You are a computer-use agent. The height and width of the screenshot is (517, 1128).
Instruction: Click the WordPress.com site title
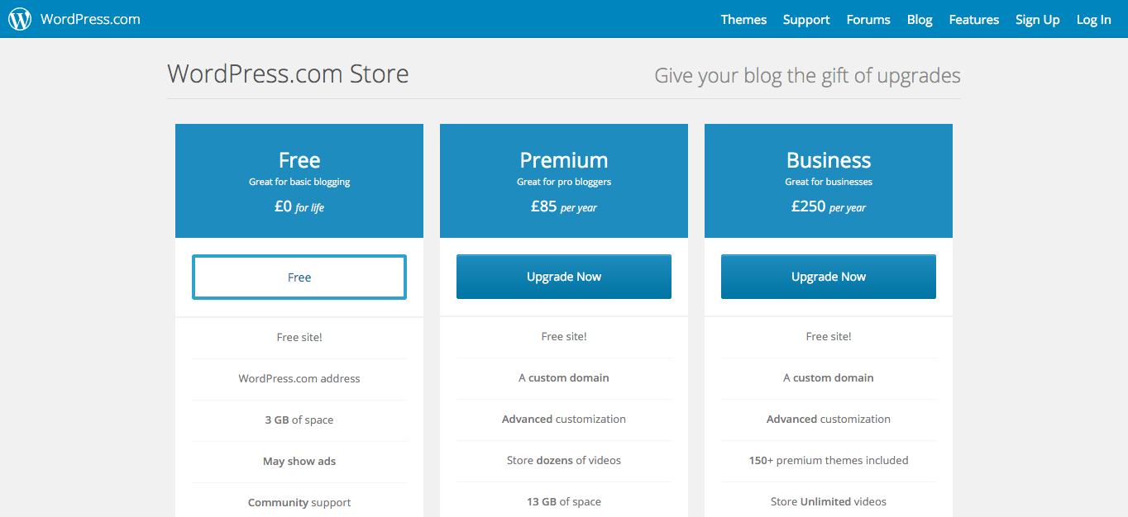pyautogui.click(x=87, y=18)
